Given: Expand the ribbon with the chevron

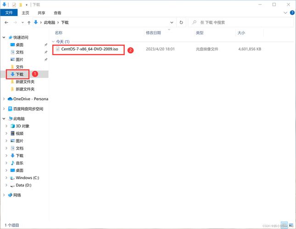Looking at the screenshot, I should click(x=285, y=13).
